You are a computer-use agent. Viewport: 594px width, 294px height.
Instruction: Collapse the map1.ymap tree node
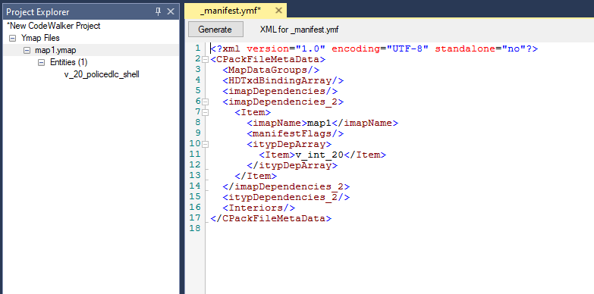[27, 50]
